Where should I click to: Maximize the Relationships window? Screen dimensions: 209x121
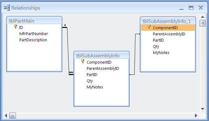(x=191, y=8)
